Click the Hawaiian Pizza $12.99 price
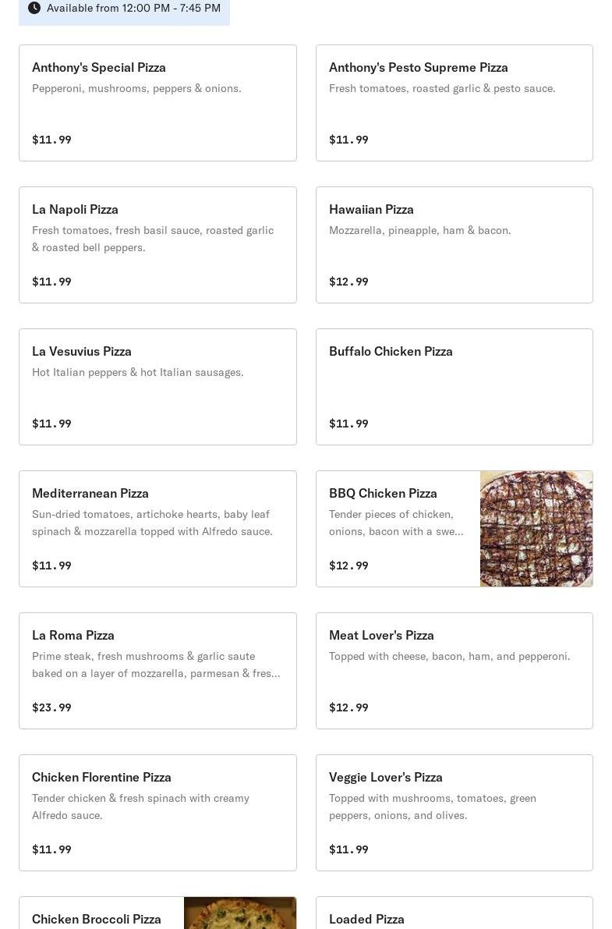 click(x=348, y=282)
